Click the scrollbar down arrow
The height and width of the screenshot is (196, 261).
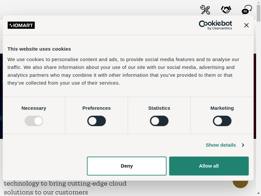pos(258,193)
